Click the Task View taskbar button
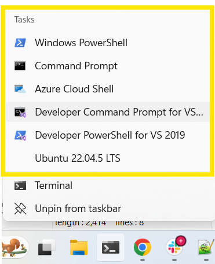This screenshot has height=264, width=215. (46, 247)
